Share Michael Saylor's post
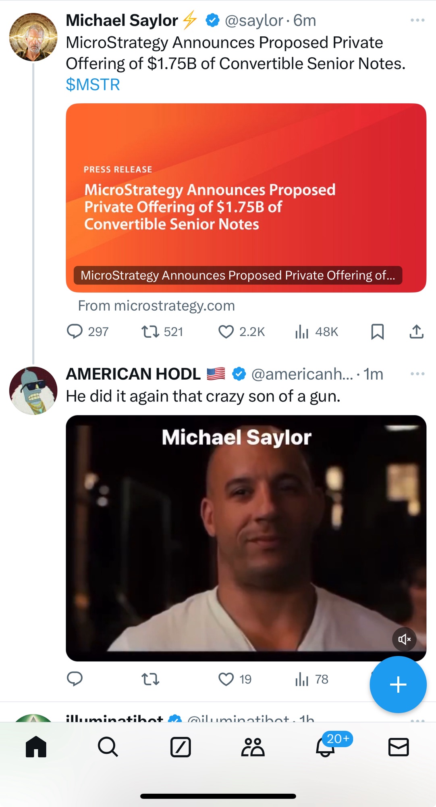The width and height of the screenshot is (436, 807). point(416,332)
